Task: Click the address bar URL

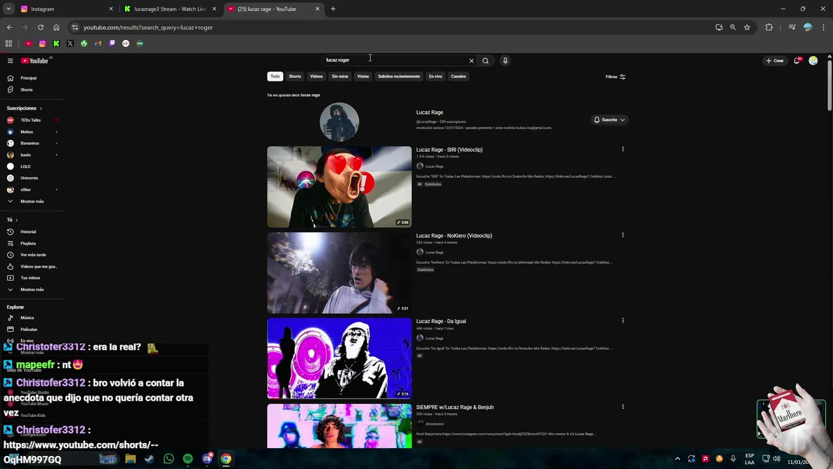Action: pyautogui.click(x=148, y=27)
